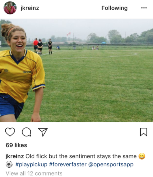Image resolution: width=153 pixels, height=177 pixels.
Task: View the 69 likes list
Action: (16, 145)
